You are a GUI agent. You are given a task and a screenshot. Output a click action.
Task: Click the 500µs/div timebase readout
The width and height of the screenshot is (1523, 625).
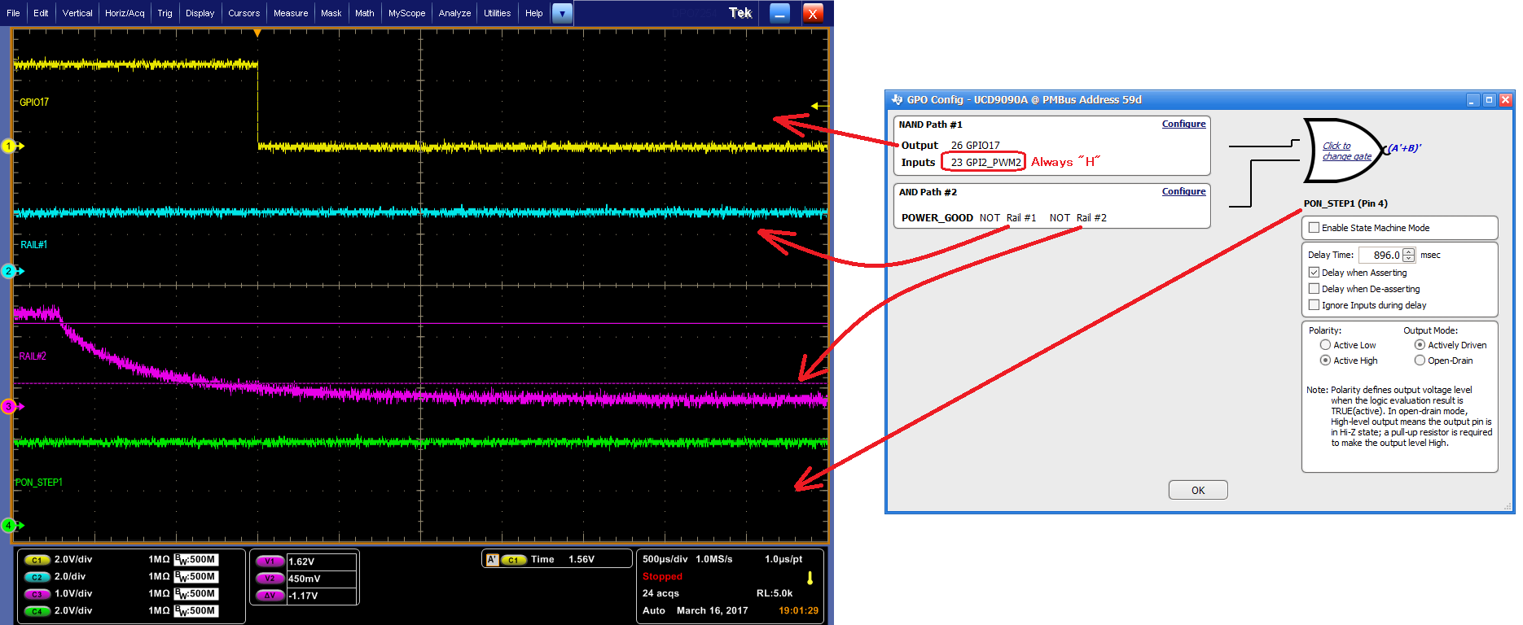665,559
